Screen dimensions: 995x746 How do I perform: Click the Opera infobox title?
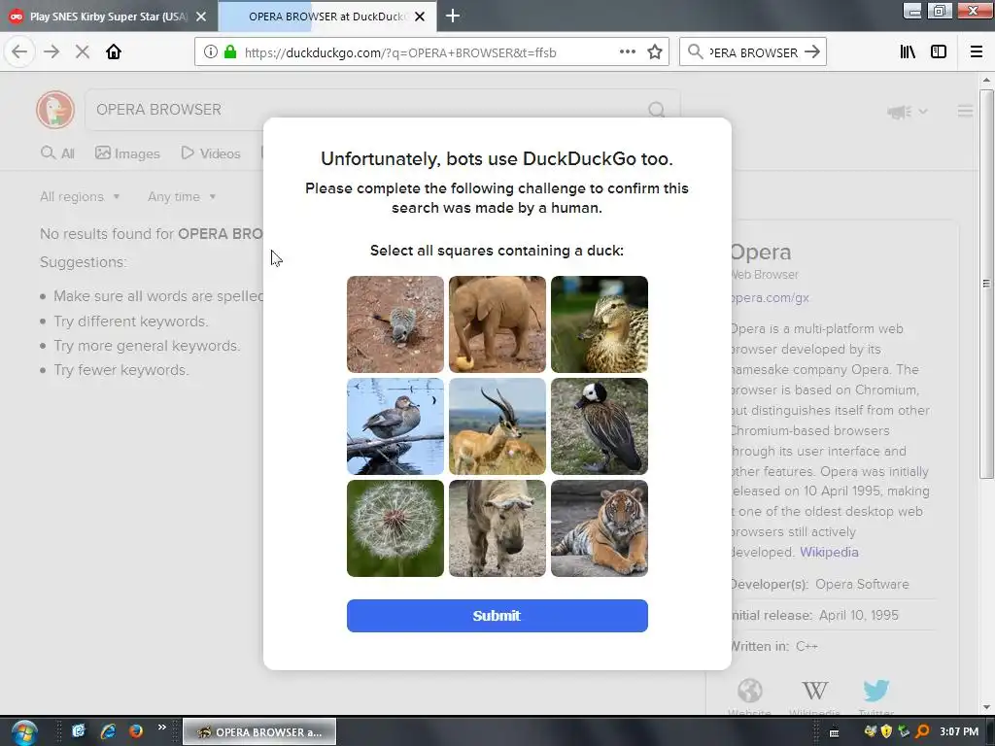[x=761, y=252]
